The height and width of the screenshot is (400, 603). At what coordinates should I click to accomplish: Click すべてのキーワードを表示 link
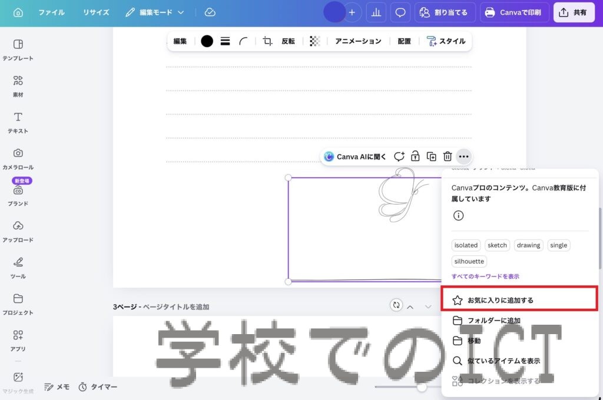tap(485, 276)
